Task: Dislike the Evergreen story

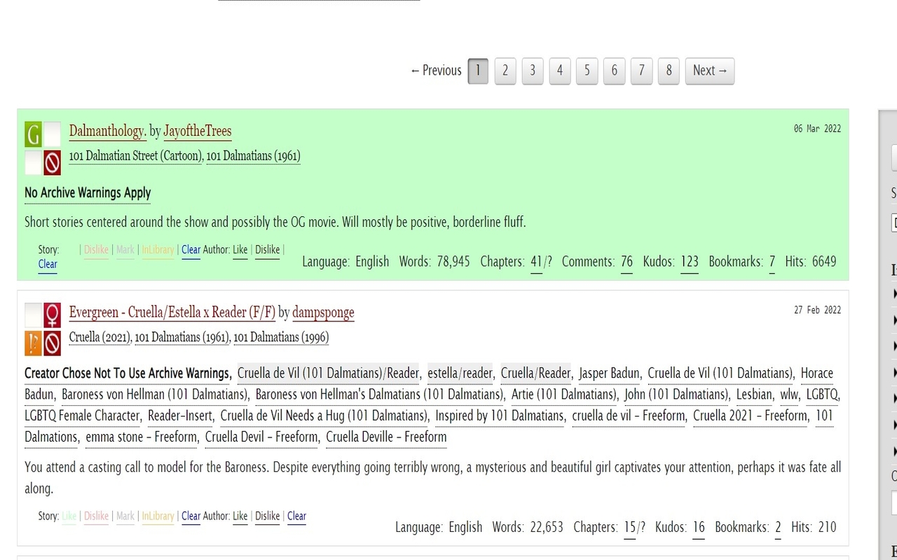Action: [x=97, y=517]
